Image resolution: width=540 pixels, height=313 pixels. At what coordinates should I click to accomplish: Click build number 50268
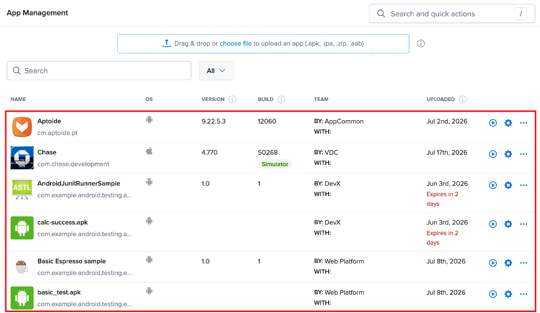click(268, 152)
